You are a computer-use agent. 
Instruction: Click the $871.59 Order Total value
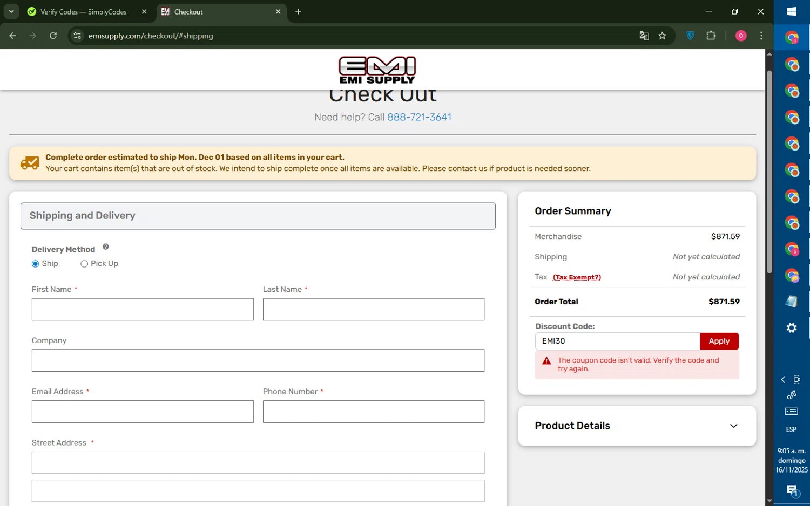click(x=724, y=302)
